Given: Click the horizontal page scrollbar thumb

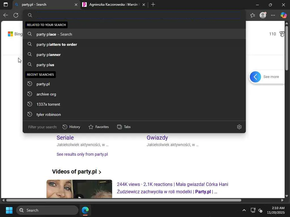Looking at the screenshot, I should (124, 200).
